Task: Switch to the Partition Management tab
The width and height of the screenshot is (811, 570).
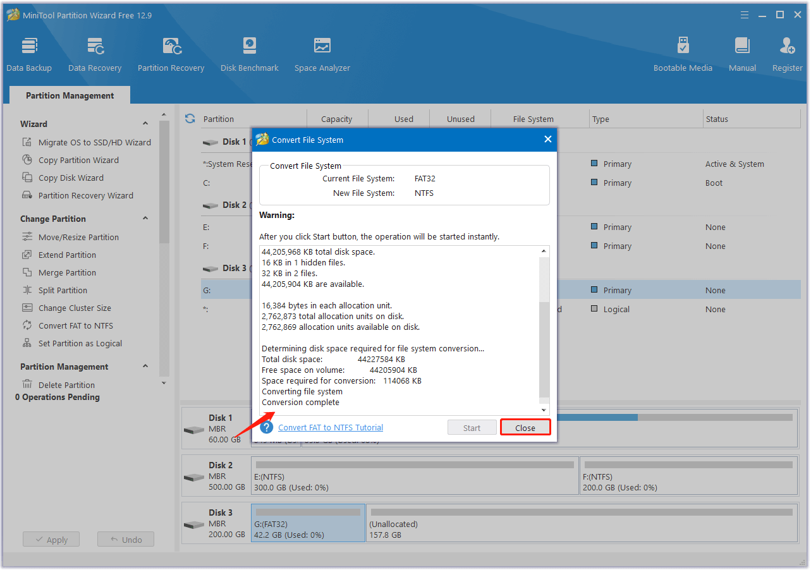Action: (x=70, y=95)
